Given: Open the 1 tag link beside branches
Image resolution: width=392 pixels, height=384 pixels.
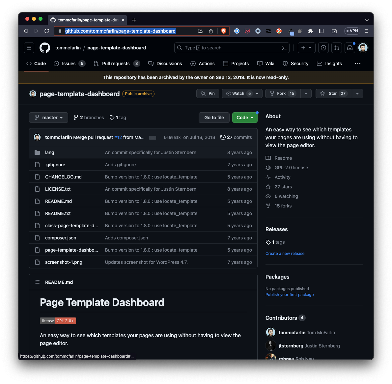Looking at the screenshot, I should click(x=118, y=118).
